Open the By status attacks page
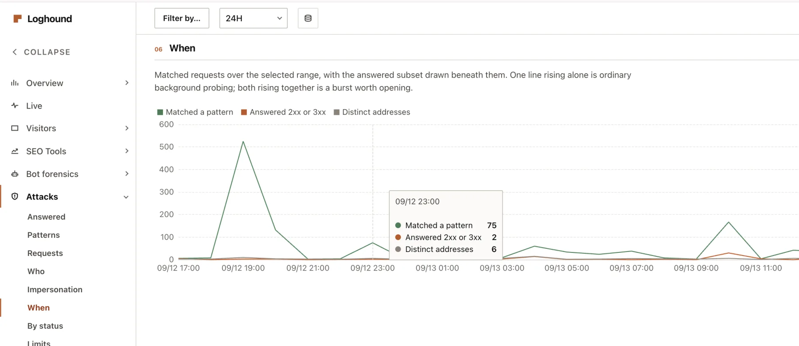 pos(45,326)
